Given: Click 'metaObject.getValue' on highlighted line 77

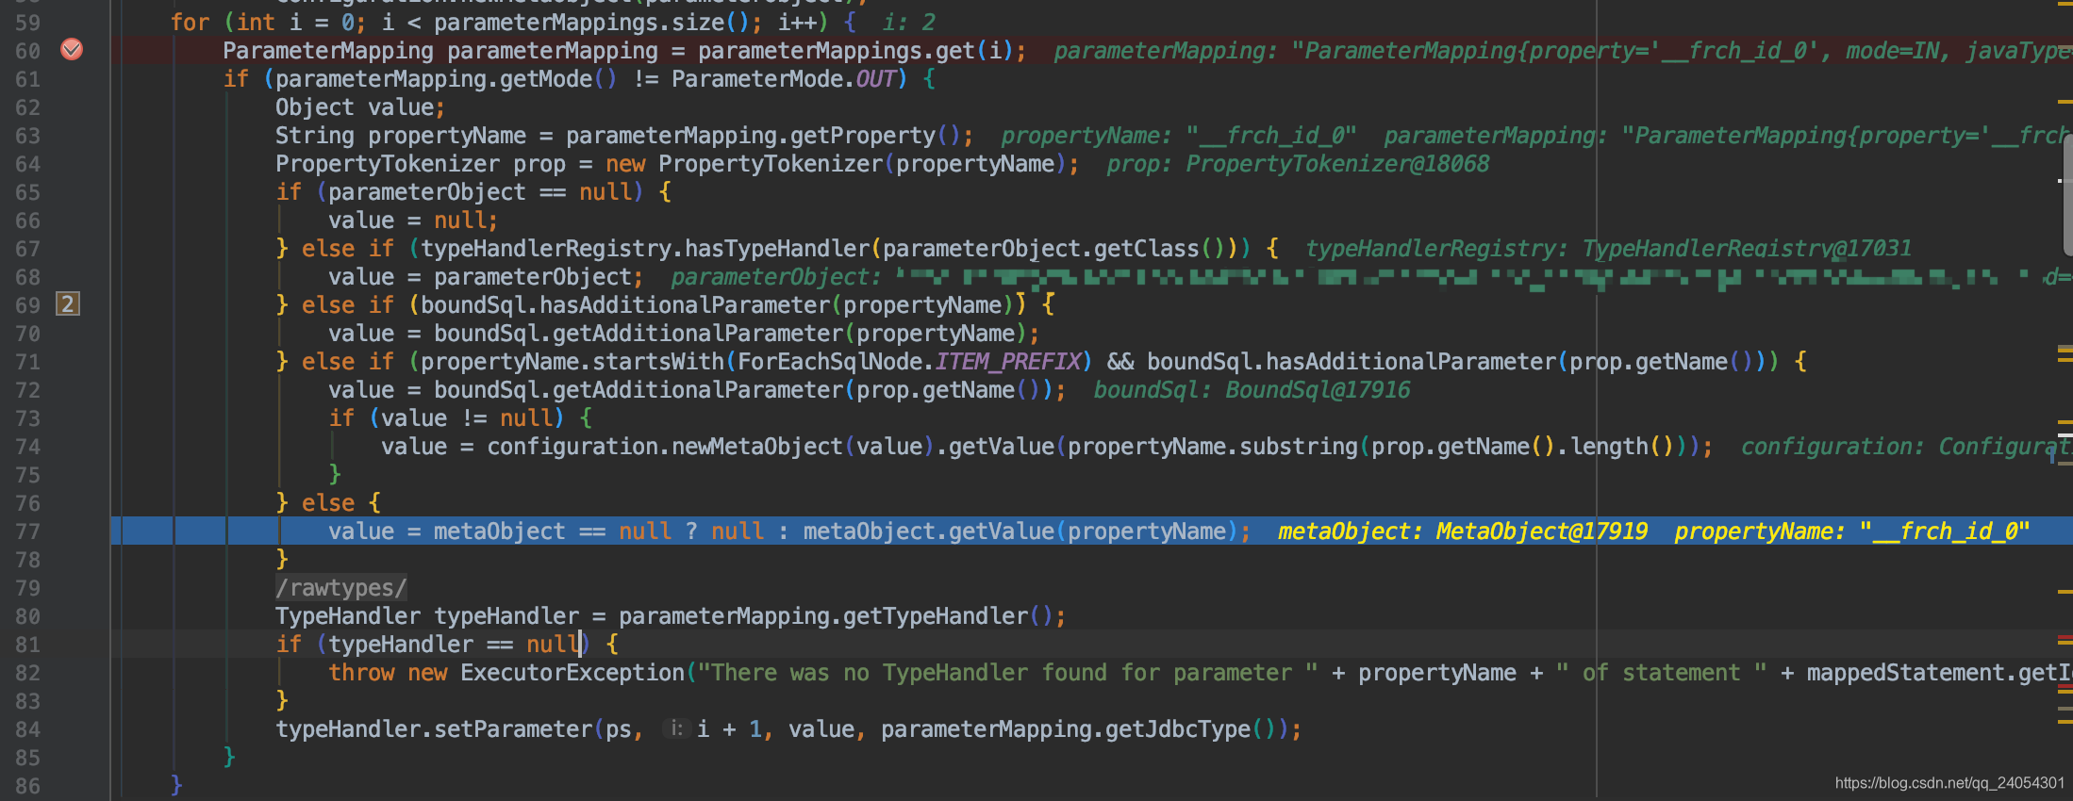Looking at the screenshot, I should (929, 531).
